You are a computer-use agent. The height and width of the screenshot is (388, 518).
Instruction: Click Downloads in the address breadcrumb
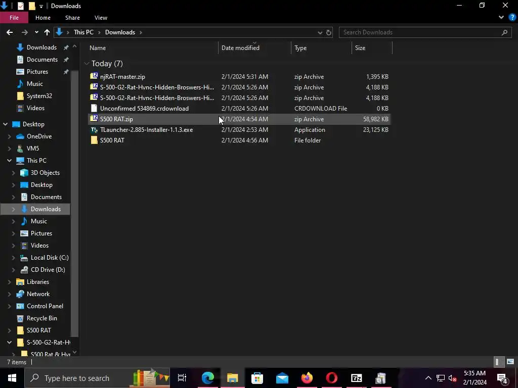(x=120, y=32)
